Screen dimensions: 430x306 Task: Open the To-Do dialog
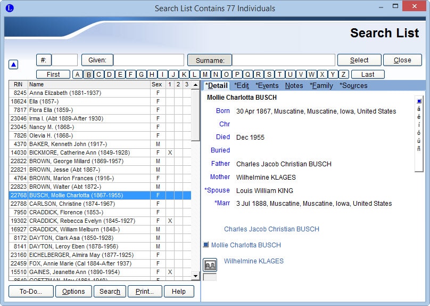click(31, 292)
